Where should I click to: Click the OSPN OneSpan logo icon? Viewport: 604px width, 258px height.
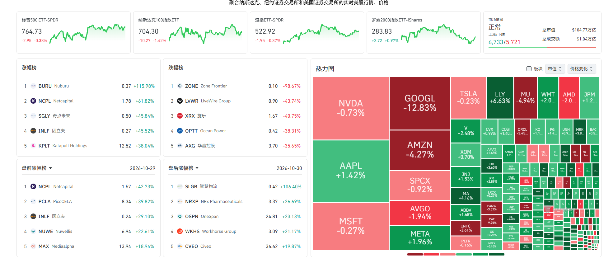180,217
